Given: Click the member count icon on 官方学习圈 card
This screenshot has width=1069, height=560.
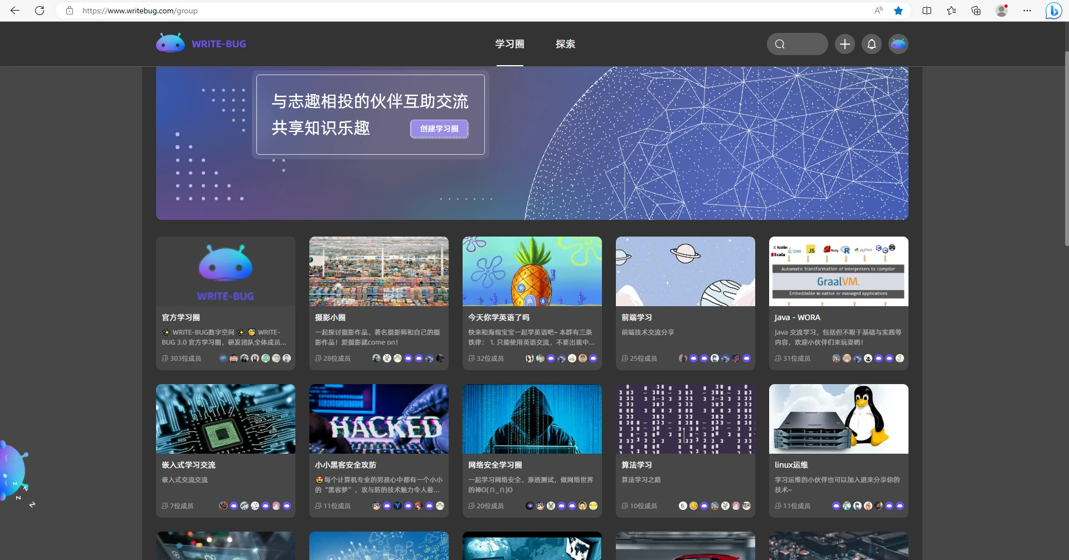Looking at the screenshot, I should click(x=165, y=358).
